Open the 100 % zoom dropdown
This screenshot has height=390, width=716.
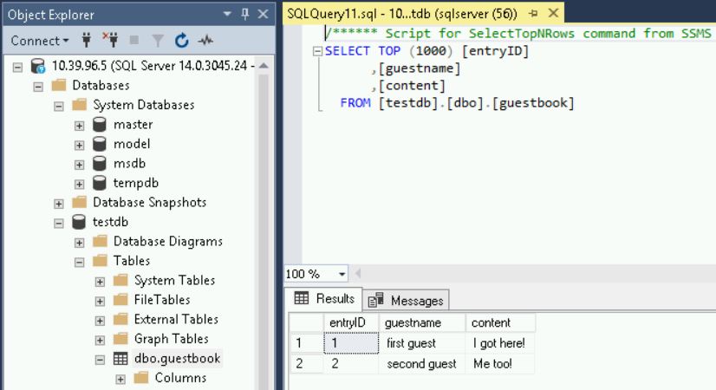[343, 274]
